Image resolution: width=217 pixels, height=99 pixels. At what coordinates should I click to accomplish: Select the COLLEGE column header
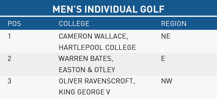[x=74, y=24]
